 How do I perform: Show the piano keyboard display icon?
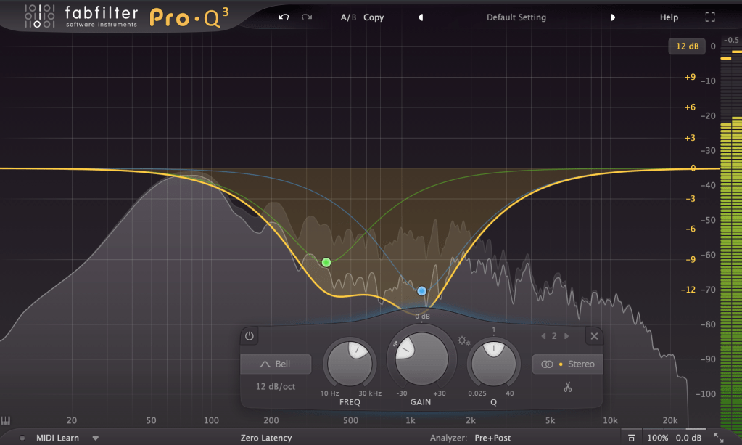coord(6,420)
